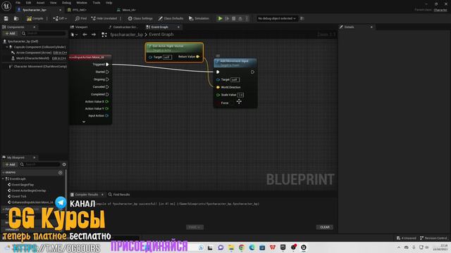Navigate forward in the graph history
This screenshot has height=253, width=451.
pyautogui.click(x=94, y=34)
